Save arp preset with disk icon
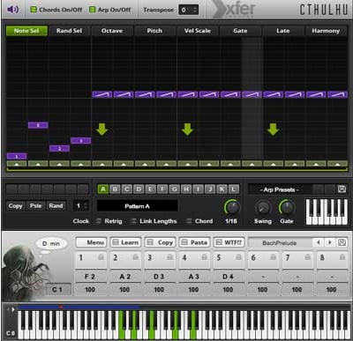This screenshot has height=341, width=353. pos(342,189)
